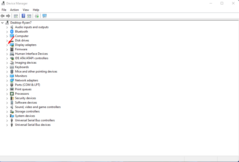
Task: Select the Desktop-Ryzen7 computer name
Action: tap(21, 23)
